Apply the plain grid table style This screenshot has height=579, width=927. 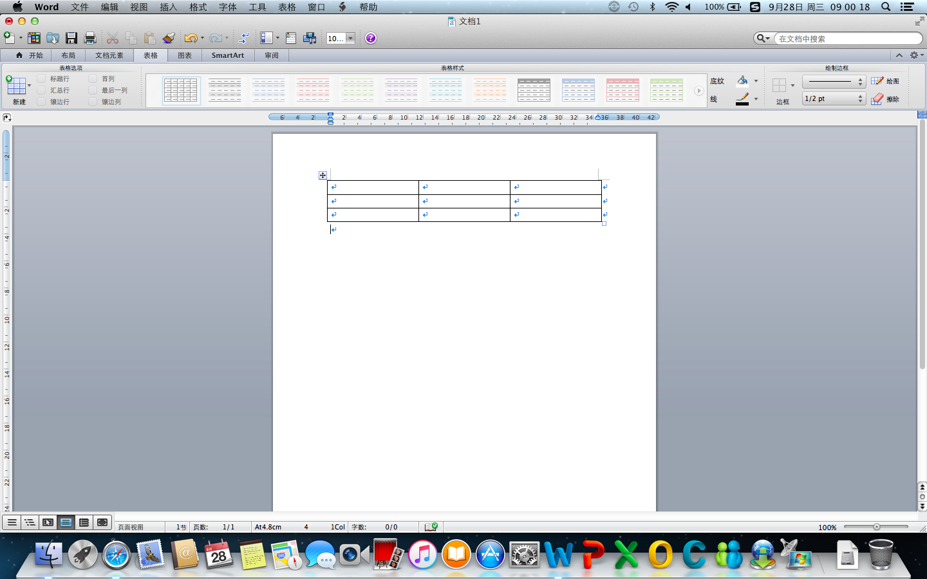tap(181, 90)
